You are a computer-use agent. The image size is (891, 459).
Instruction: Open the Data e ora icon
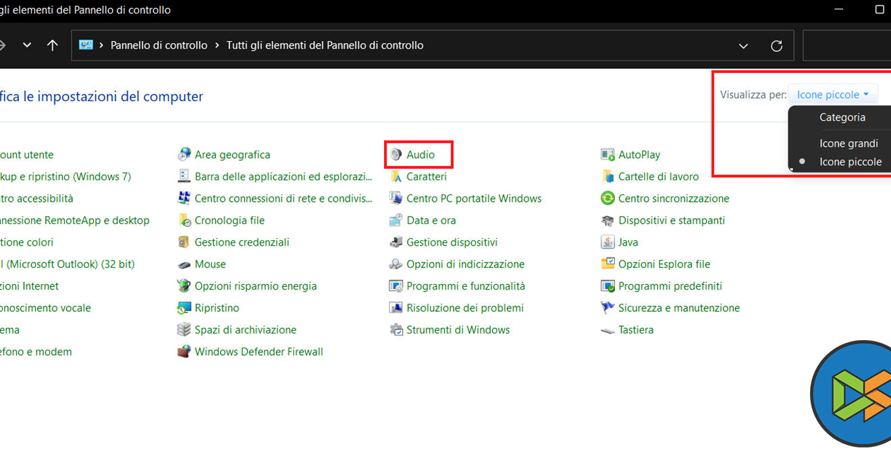coord(396,220)
